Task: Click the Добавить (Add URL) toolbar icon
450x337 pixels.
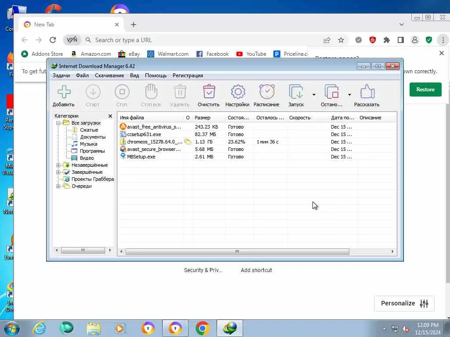Action: (x=64, y=92)
